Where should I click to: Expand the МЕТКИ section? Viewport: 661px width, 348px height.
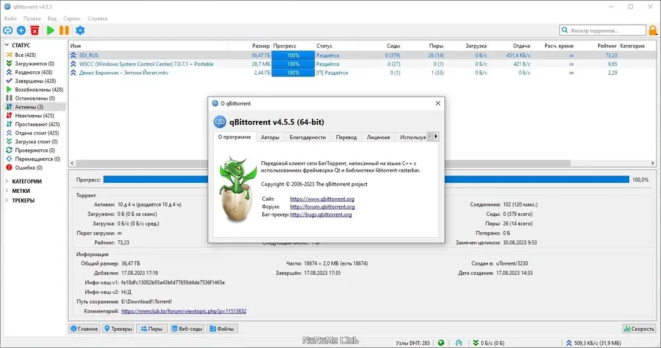click(x=7, y=191)
